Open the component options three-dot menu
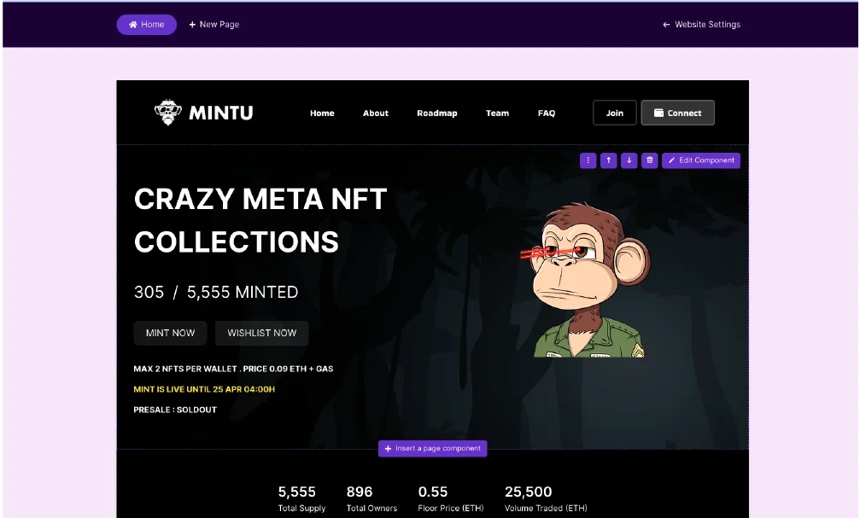Image resolution: width=860 pixels, height=518 pixels. tap(588, 160)
